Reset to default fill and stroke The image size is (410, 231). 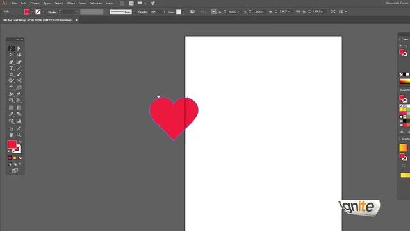click(9, 151)
